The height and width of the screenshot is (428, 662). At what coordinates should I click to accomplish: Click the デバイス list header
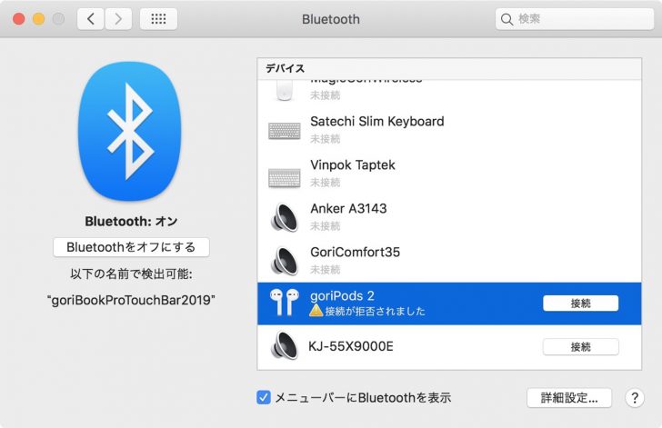click(x=449, y=68)
